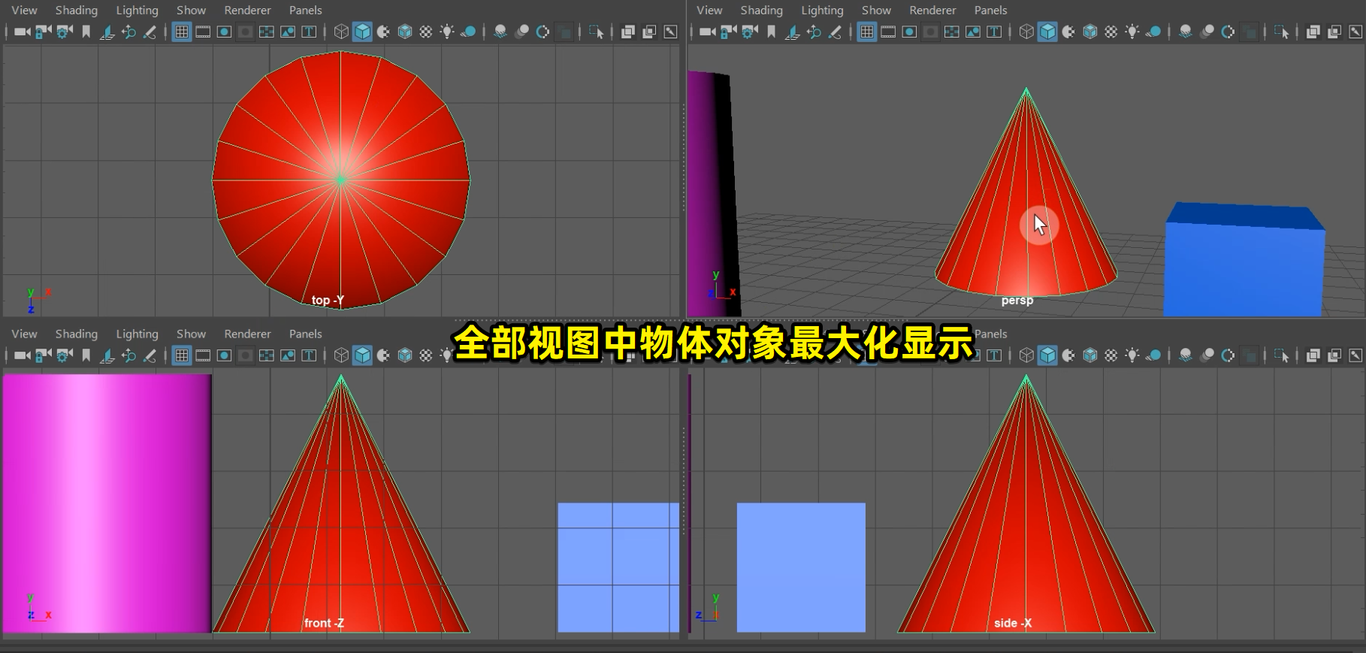Click the "top -Y" view label
The image size is (1366, 653).
(x=328, y=301)
